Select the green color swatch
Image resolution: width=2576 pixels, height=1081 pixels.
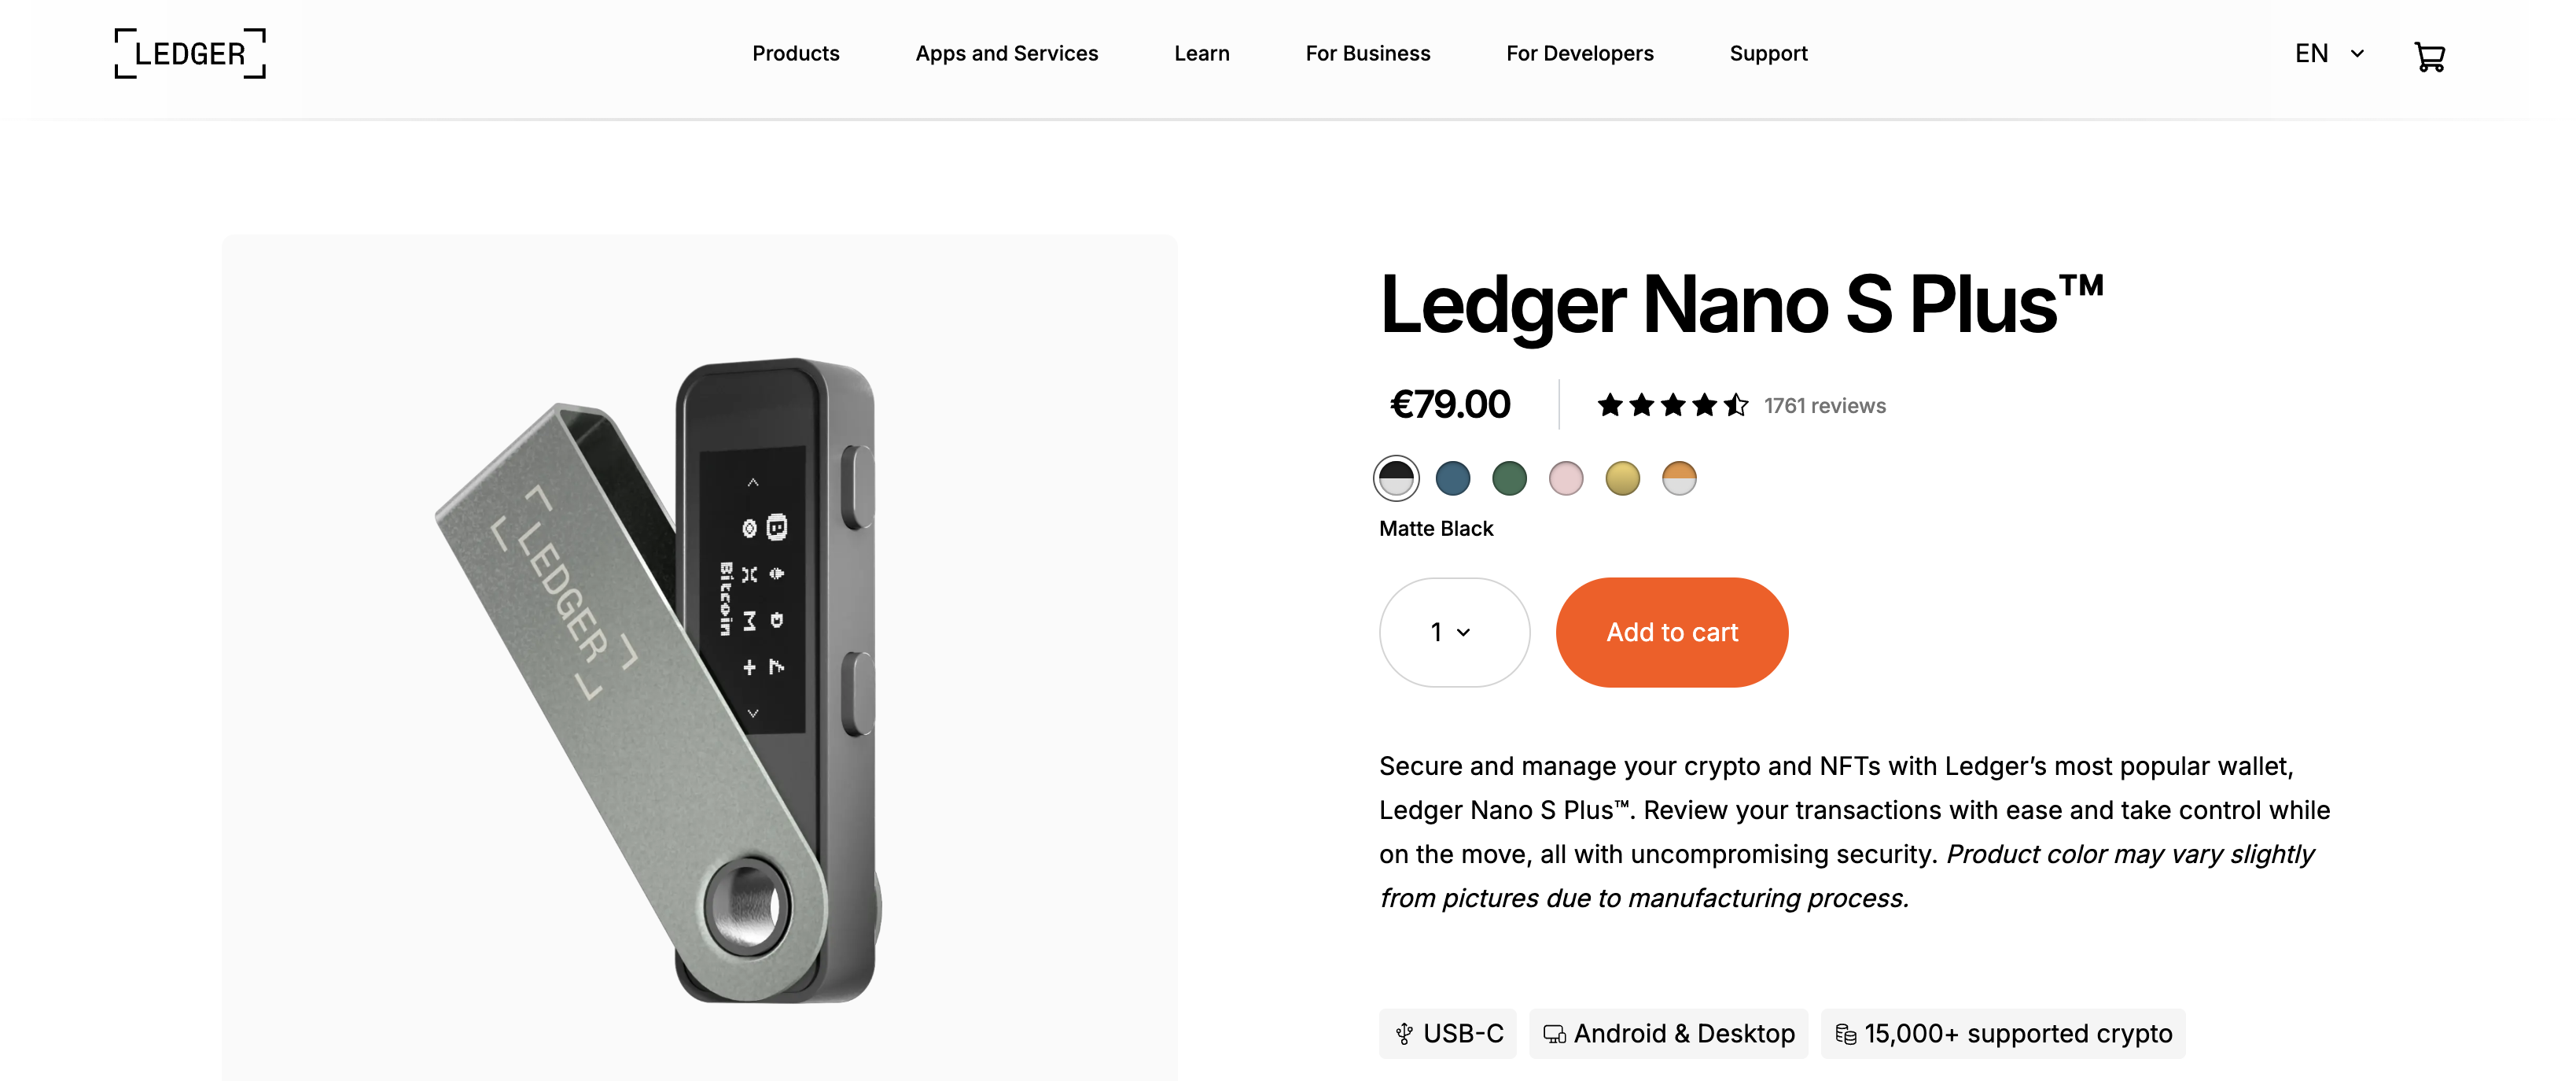(x=1509, y=478)
